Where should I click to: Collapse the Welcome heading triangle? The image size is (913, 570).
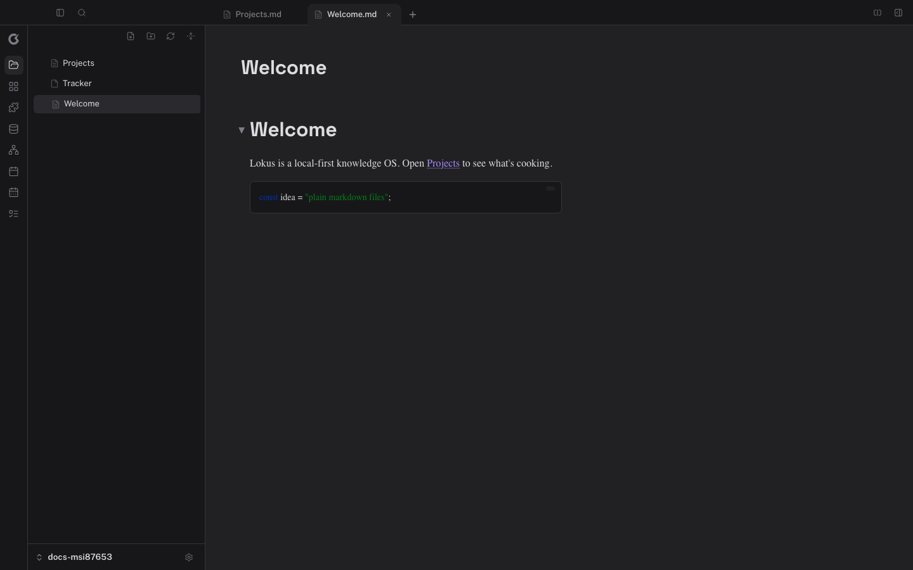242,130
